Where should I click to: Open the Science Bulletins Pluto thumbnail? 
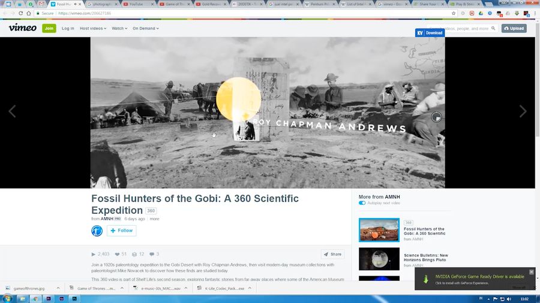click(x=379, y=259)
